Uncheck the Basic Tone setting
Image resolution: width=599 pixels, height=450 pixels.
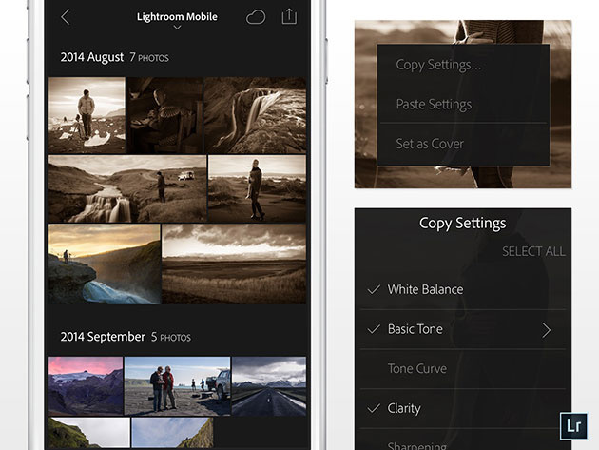pos(374,329)
